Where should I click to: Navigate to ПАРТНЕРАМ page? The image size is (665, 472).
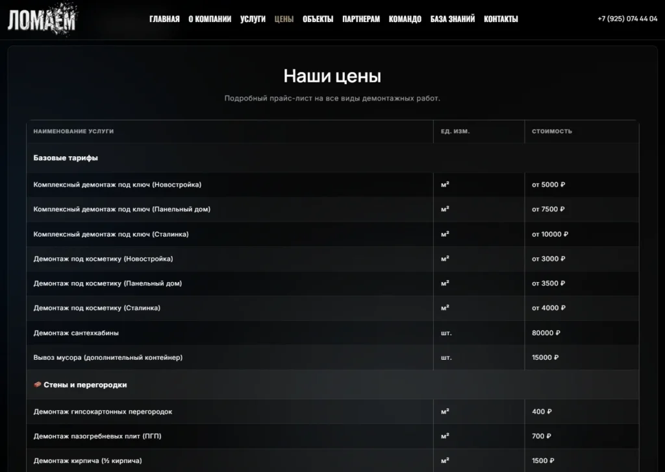(361, 19)
